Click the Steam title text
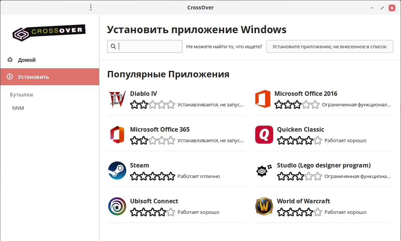 (139, 165)
